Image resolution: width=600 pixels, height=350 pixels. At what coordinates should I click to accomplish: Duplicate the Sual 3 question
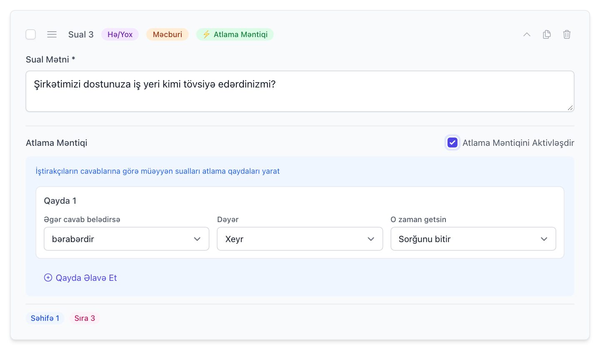point(547,35)
